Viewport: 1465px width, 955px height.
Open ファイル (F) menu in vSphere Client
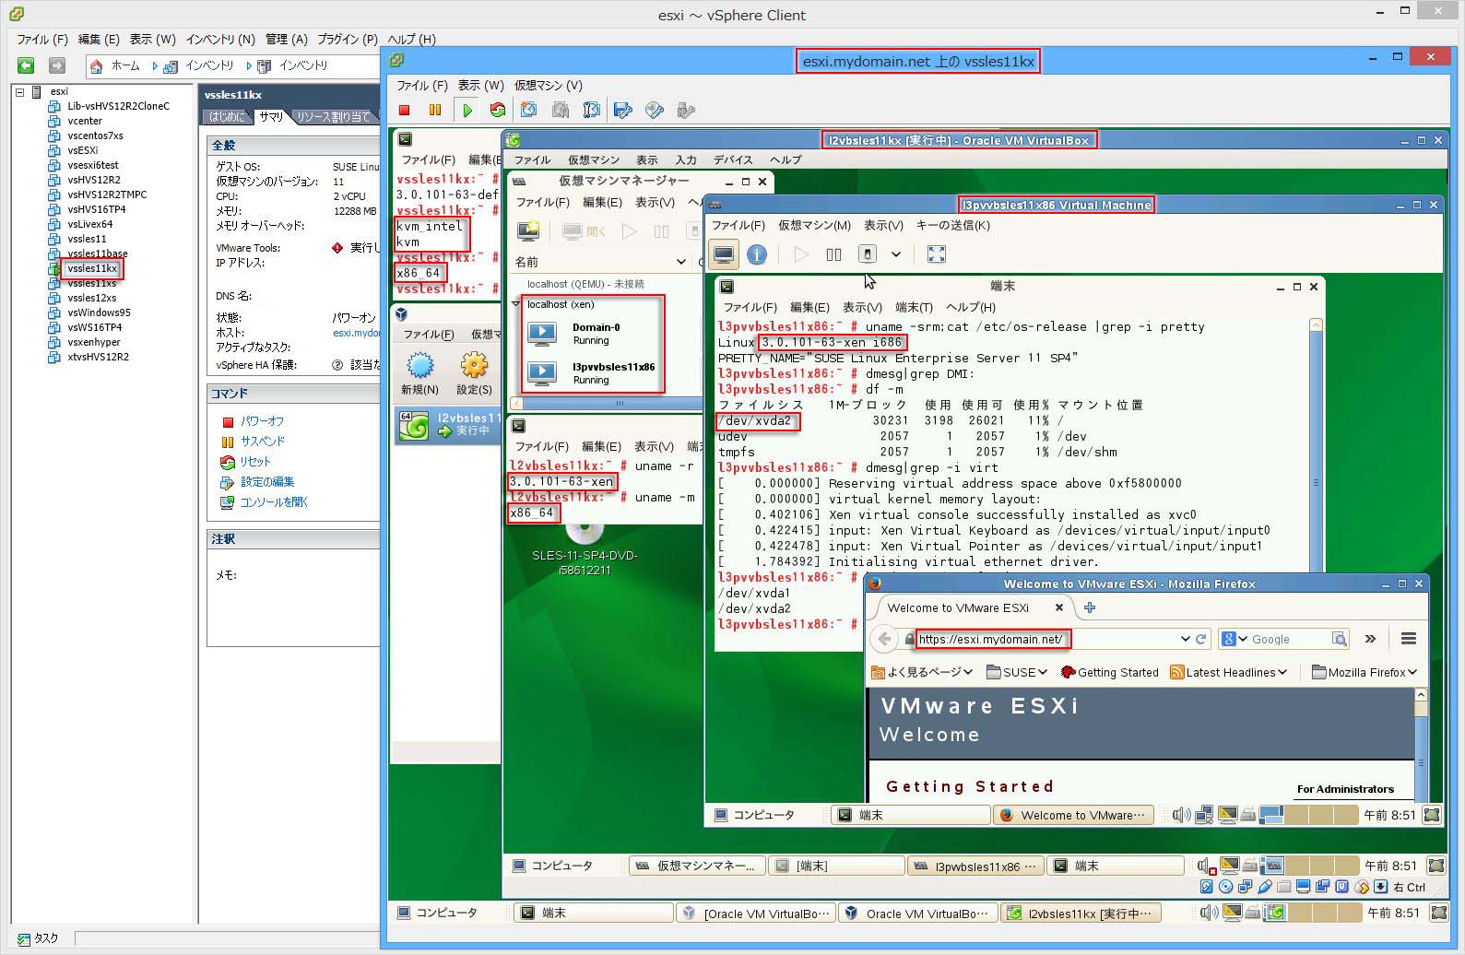pos(42,40)
